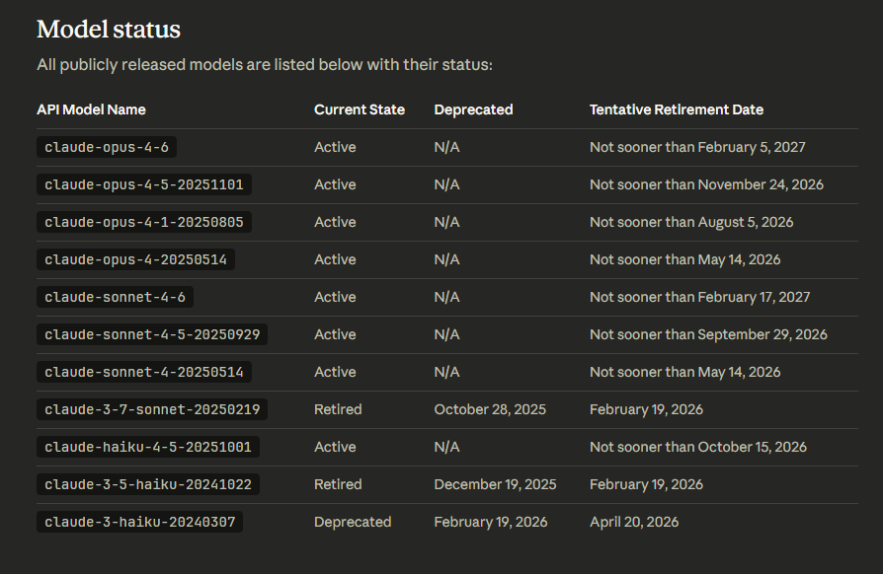Click the April 20, 2026 retirement date
The height and width of the screenshot is (574, 883).
point(634,522)
